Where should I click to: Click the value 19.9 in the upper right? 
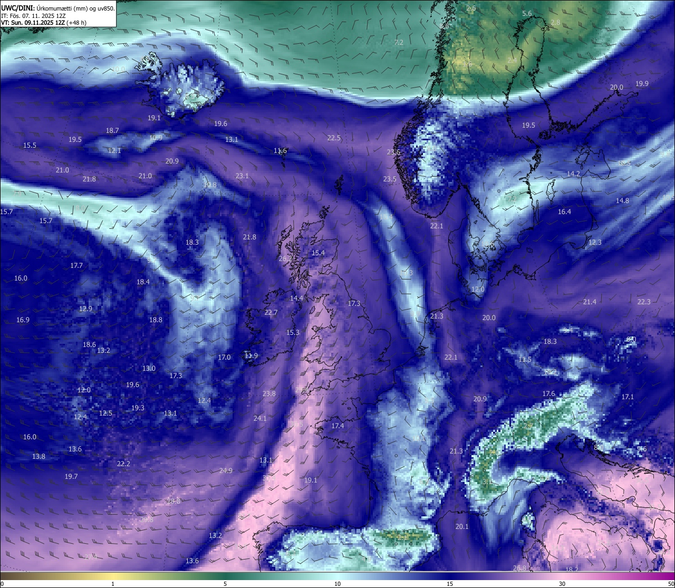tap(642, 83)
